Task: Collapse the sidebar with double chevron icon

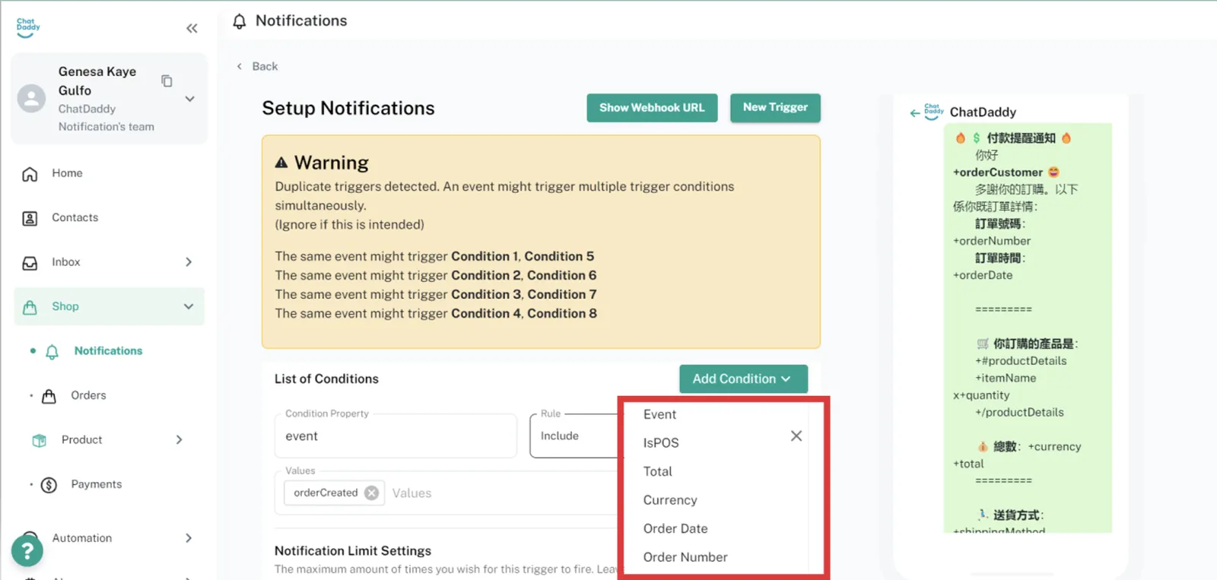Action: [192, 28]
